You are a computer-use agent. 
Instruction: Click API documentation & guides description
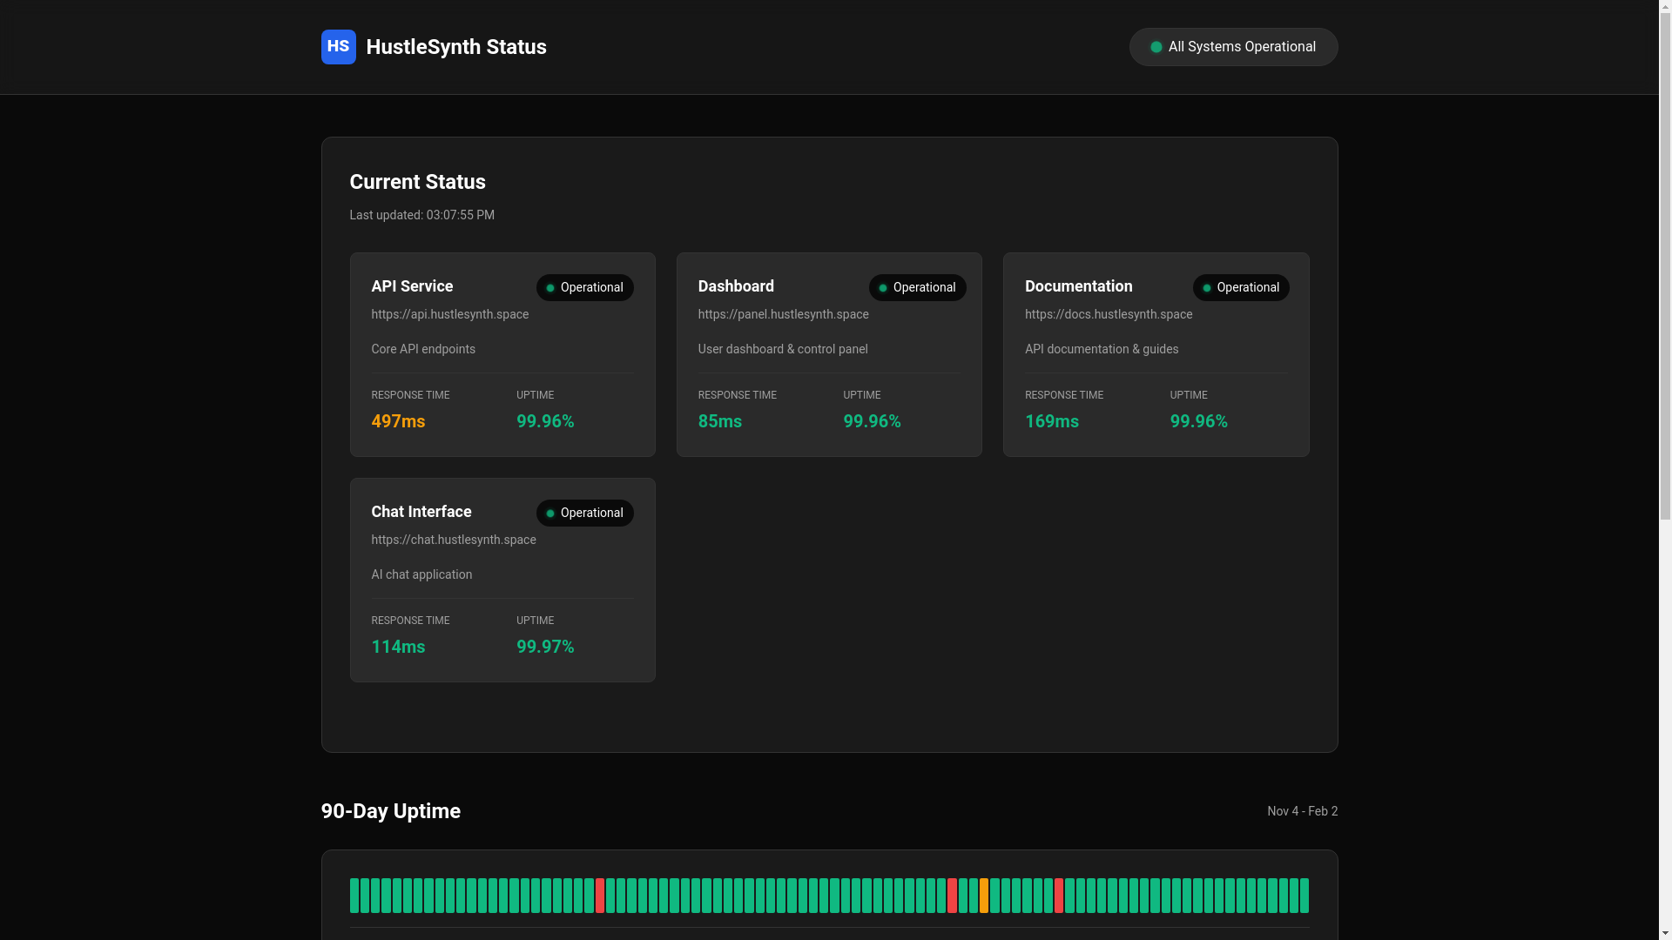(x=1102, y=349)
